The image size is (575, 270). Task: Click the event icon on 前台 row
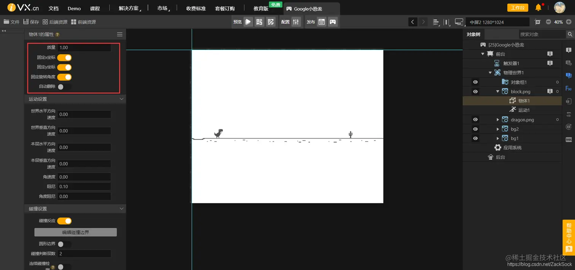point(550,54)
